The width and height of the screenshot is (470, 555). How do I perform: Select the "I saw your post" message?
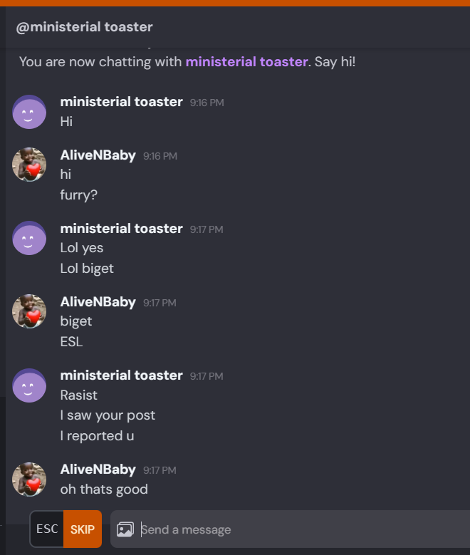coord(108,415)
